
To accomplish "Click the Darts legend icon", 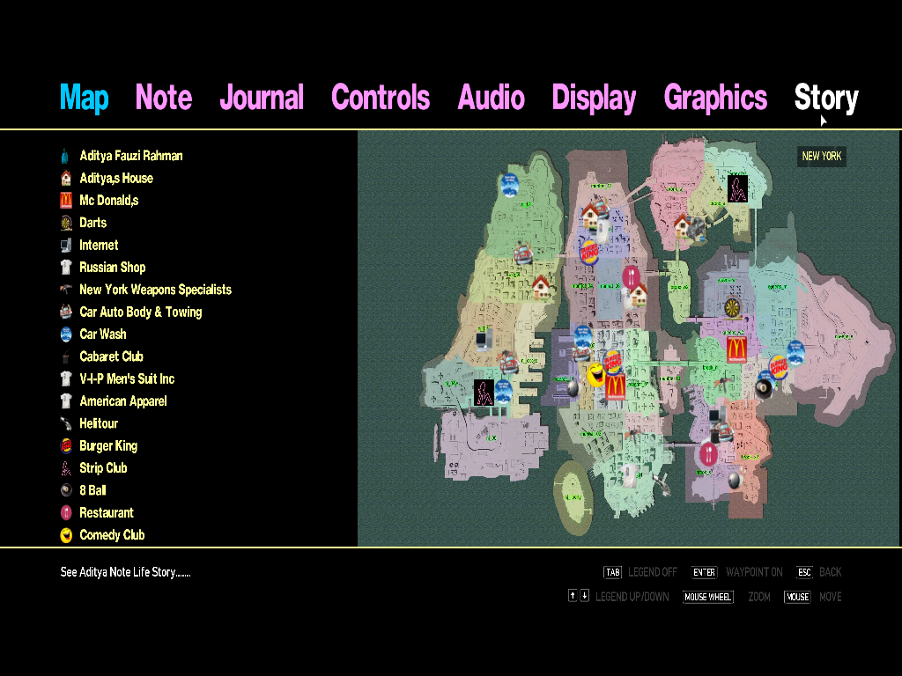I will (66, 223).
